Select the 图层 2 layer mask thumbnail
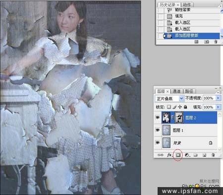The image size is (223, 195). (x=179, y=117)
